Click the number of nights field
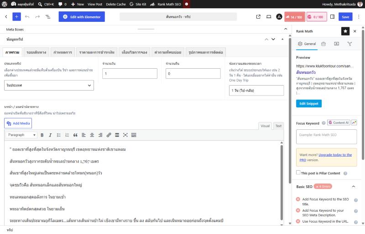 point(193,73)
